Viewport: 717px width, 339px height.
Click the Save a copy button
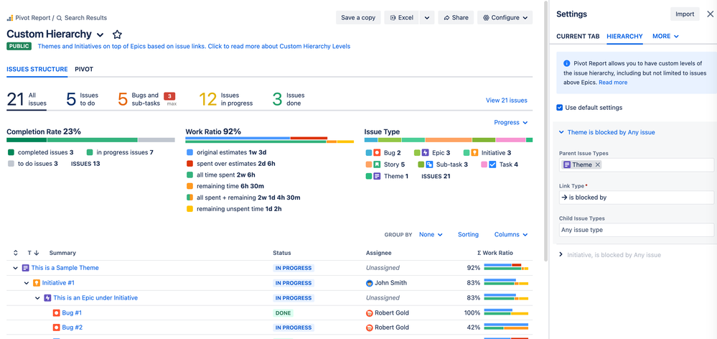pos(358,18)
